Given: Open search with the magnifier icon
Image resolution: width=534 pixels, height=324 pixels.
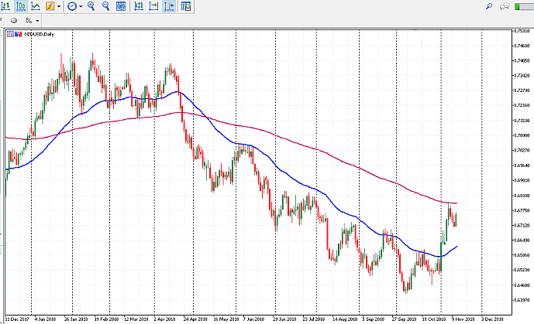Looking at the screenshot, I should coord(489,6).
